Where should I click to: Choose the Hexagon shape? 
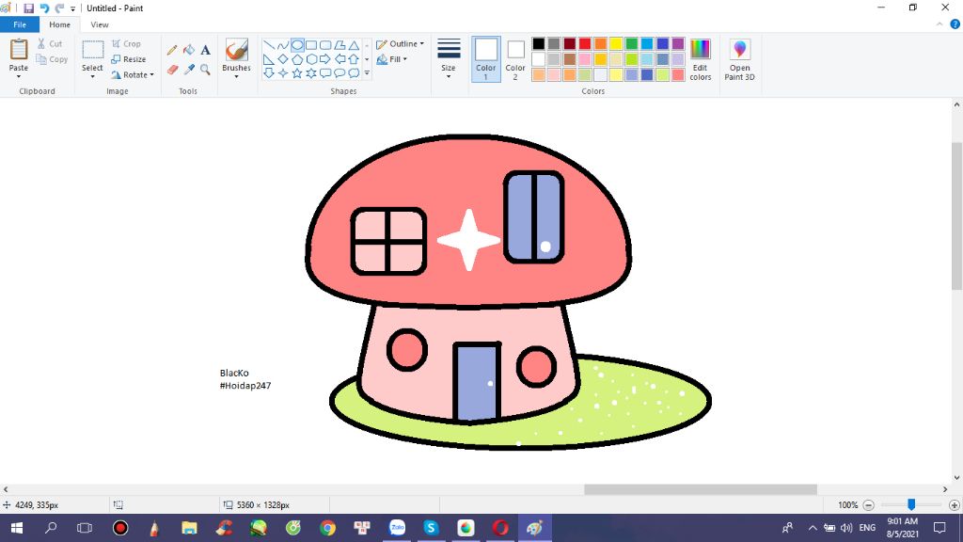tap(311, 59)
